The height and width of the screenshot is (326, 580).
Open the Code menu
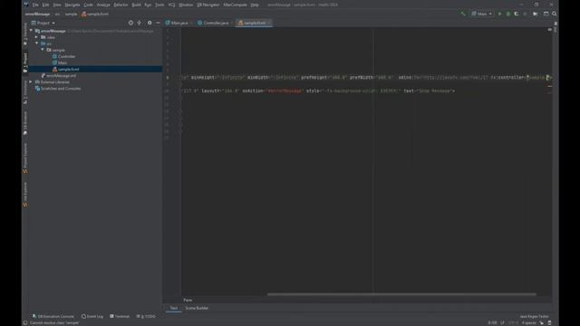tap(89, 5)
